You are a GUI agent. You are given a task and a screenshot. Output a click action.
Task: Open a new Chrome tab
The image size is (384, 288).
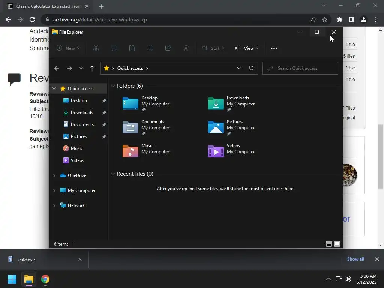point(101,6)
